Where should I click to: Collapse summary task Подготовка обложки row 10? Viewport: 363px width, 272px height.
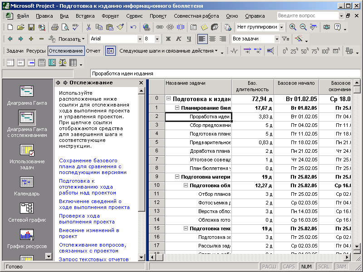point(186,185)
